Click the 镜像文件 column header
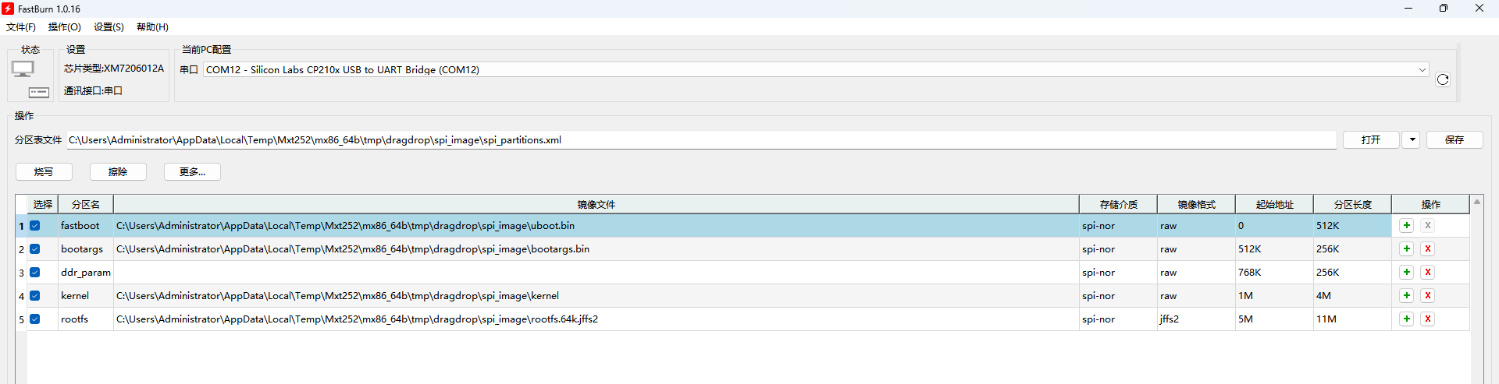This screenshot has height=384, width=1499. [x=596, y=205]
